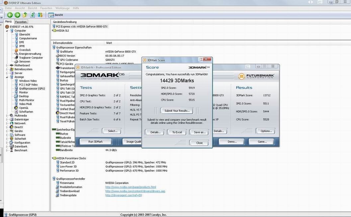Click the DirectX Hardware row icon
Image resolution: width=351 pixels, height=217 pixels.
pos(58,113)
